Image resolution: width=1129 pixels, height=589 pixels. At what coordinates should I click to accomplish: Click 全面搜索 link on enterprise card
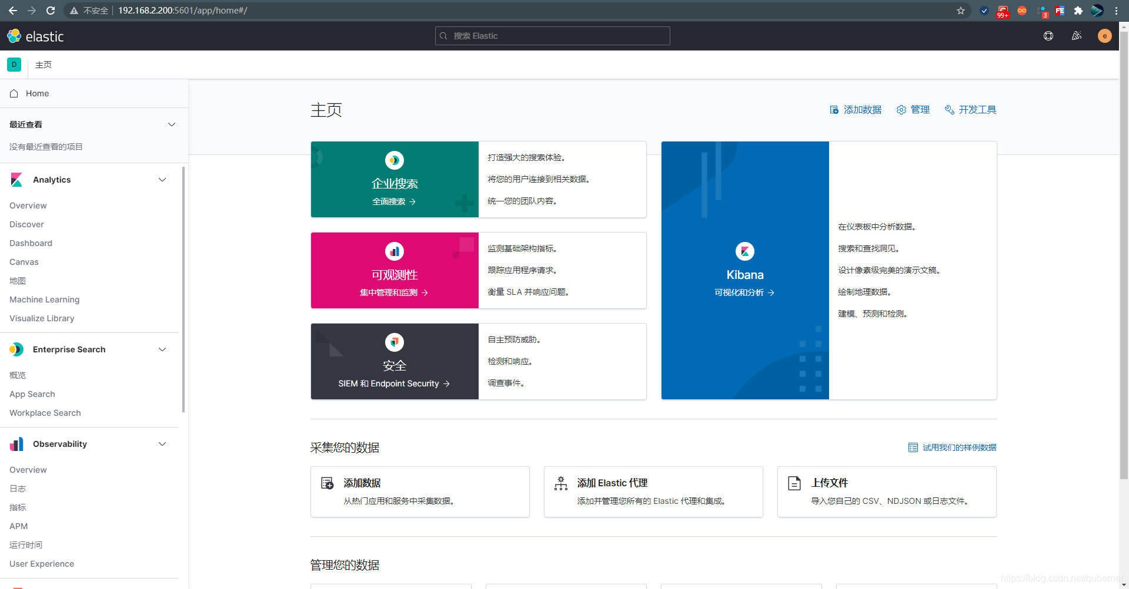[394, 201]
